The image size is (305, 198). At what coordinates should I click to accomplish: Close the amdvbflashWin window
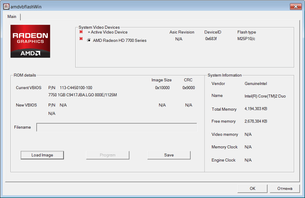tap(296, 7)
